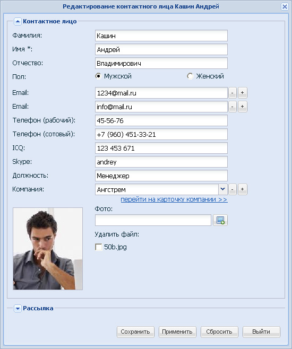Close the contact editing dialog
Screen dimensions: 292x349
(285, 7)
